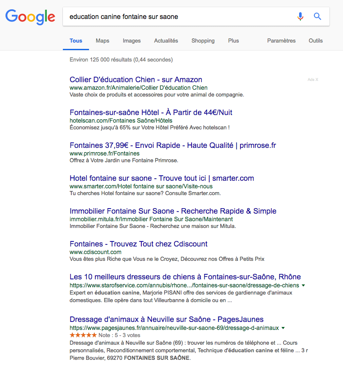
Task: Open Les 10 meilleurs dresseurs de chiens result
Action: tap(185, 277)
